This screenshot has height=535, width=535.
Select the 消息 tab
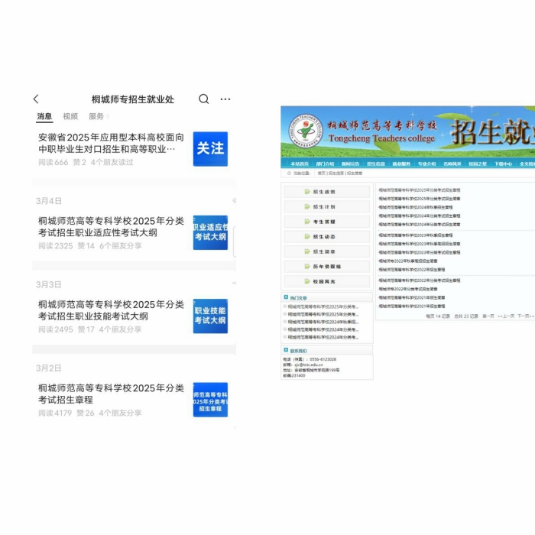tap(44, 116)
